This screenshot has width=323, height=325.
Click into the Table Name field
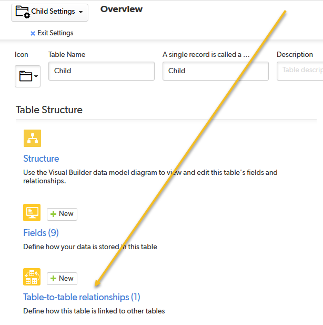point(102,71)
